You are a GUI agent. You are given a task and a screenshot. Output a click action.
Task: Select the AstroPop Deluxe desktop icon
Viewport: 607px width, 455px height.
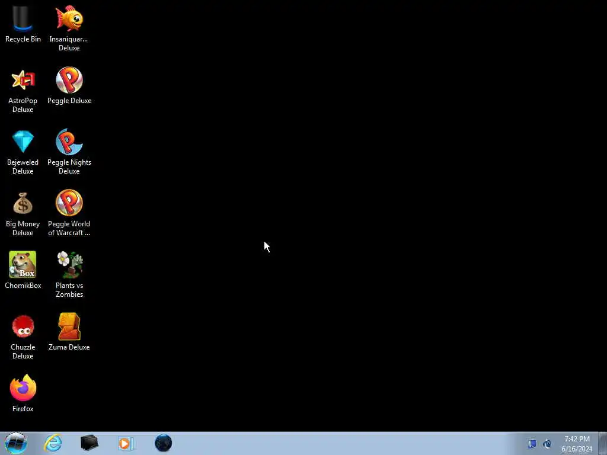[x=23, y=80]
